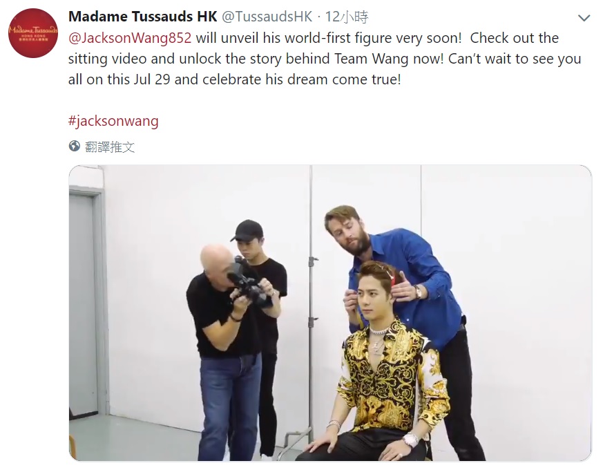Play the sitting video thumbnail

tap(330, 312)
